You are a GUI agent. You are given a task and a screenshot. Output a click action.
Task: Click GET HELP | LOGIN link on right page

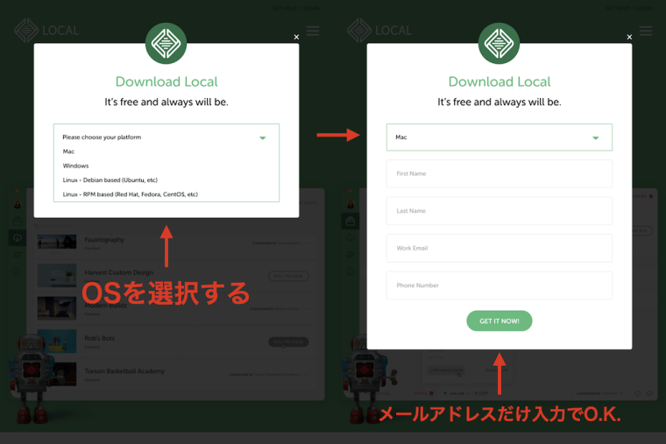[628, 8]
